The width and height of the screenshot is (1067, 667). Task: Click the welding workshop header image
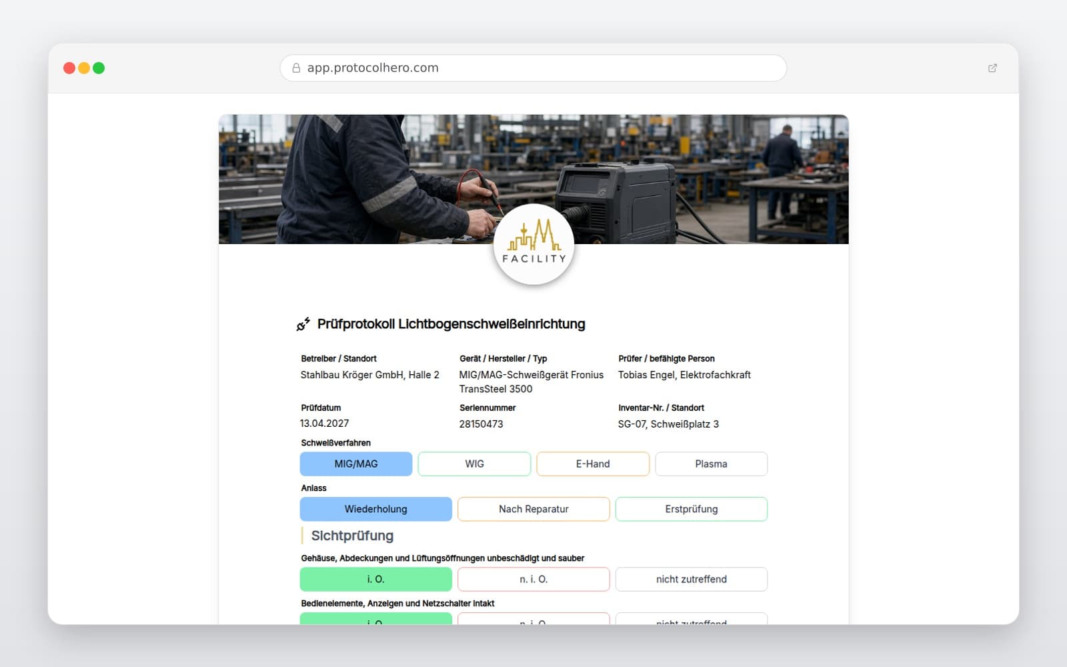pos(533,179)
